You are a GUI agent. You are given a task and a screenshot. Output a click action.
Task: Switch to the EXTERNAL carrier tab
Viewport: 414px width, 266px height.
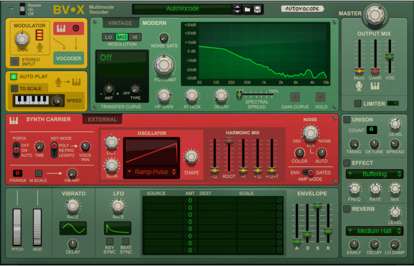[103, 119]
